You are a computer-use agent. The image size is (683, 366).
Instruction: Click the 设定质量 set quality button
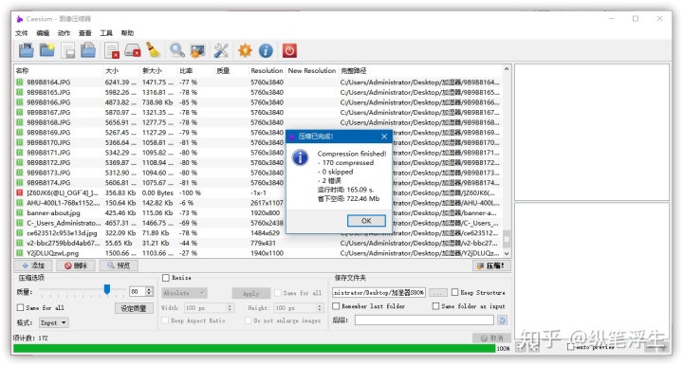point(134,308)
